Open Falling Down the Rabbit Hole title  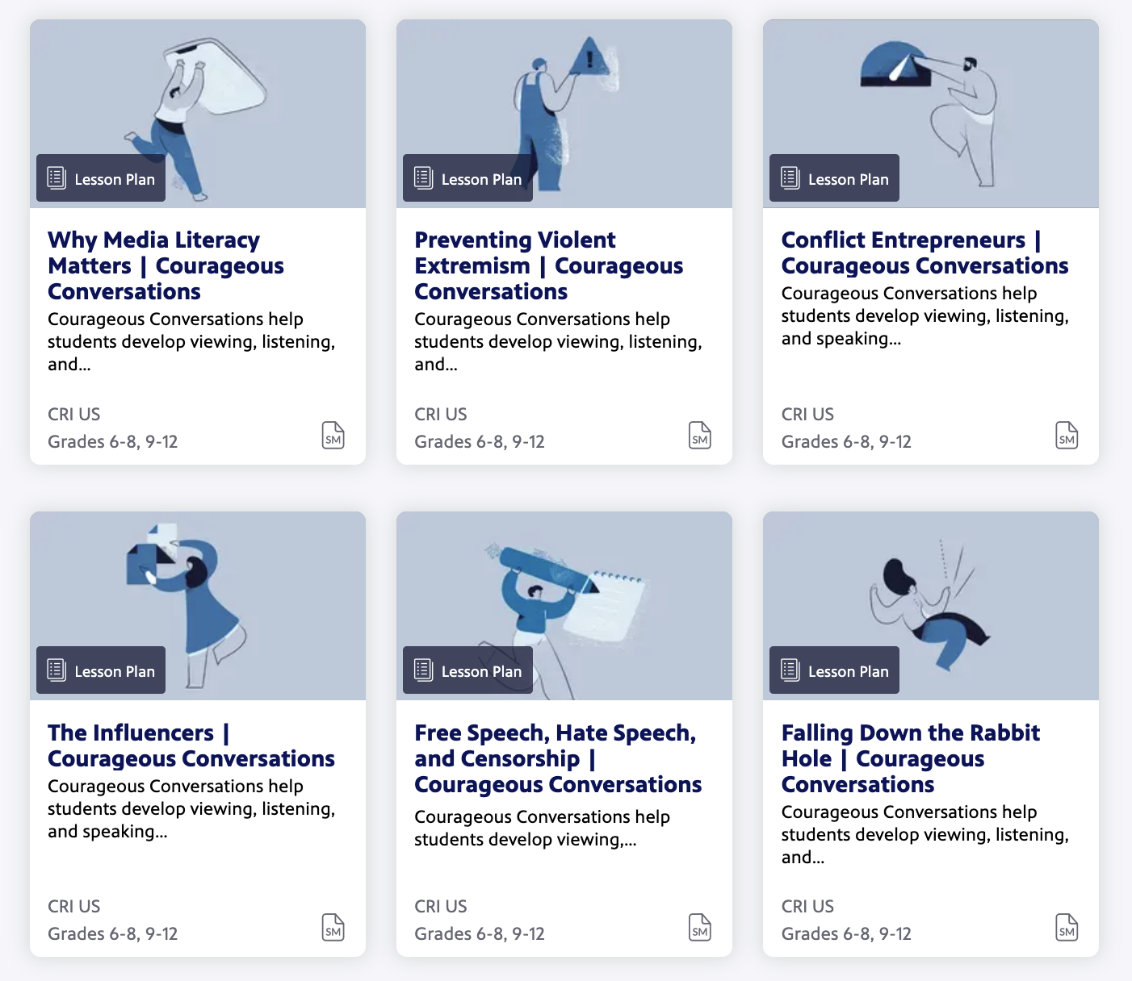pyautogui.click(x=910, y=758)
